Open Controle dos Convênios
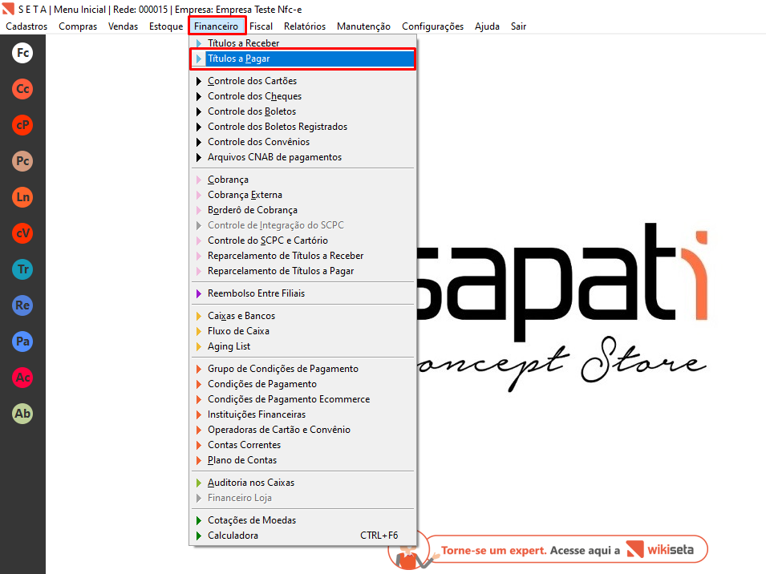The image size is (766, 574). click(303, 142)
